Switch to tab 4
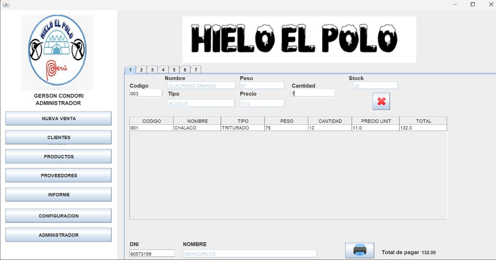This screenshot has height=260, width=496. click(163, 70)
